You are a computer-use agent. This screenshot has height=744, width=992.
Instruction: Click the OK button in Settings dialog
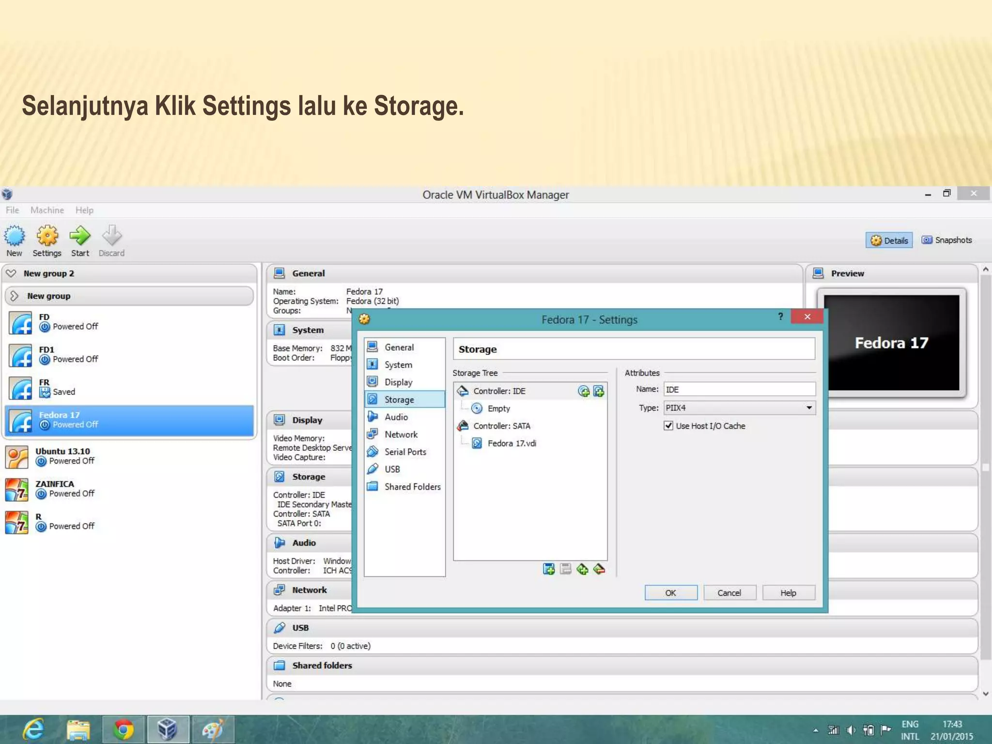click(x=671, y=593)
